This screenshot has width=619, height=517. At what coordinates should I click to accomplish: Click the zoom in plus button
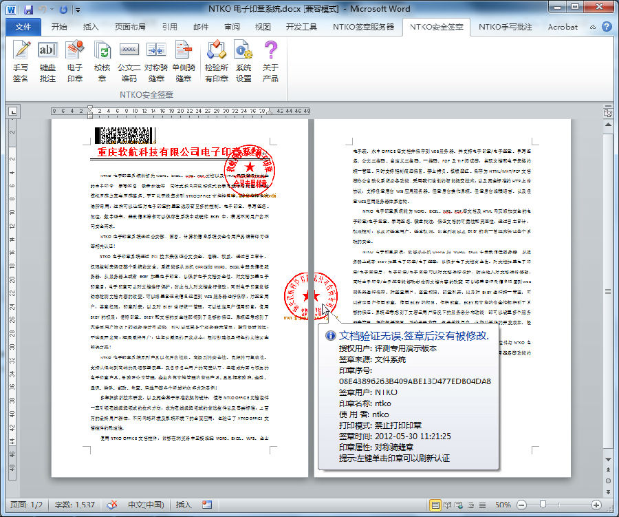596,505
